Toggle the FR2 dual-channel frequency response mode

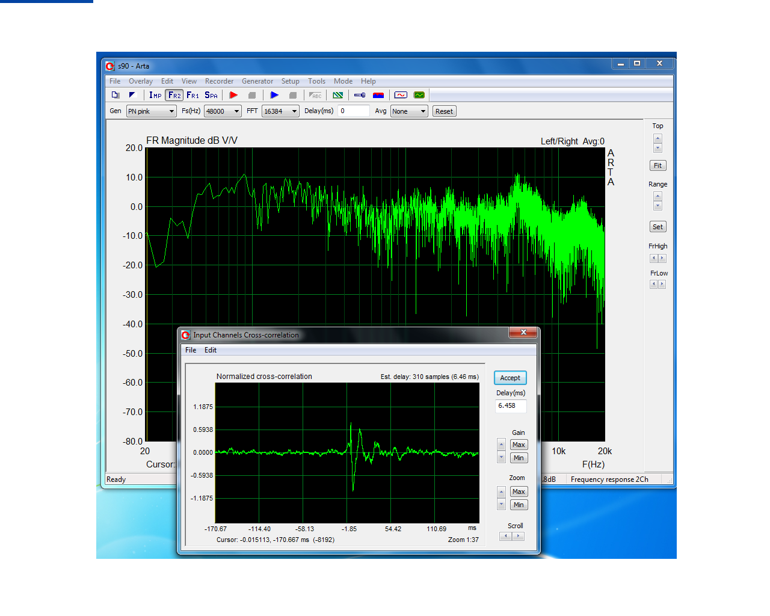pos(174,95)
